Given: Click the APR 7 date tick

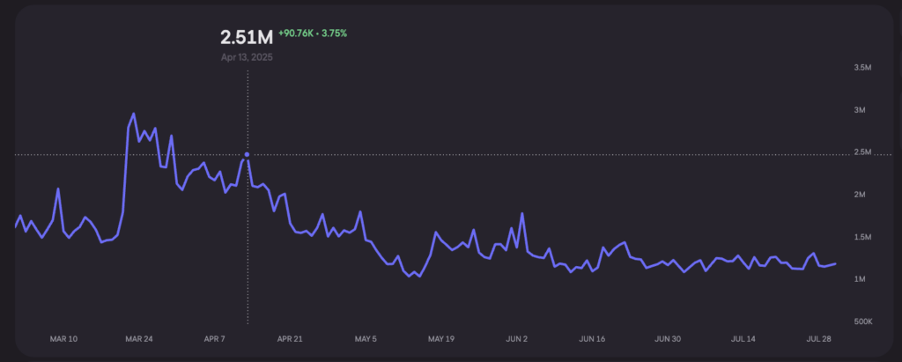Looking at the screenshot, I should pyautogui.click(x=216, y=338).
